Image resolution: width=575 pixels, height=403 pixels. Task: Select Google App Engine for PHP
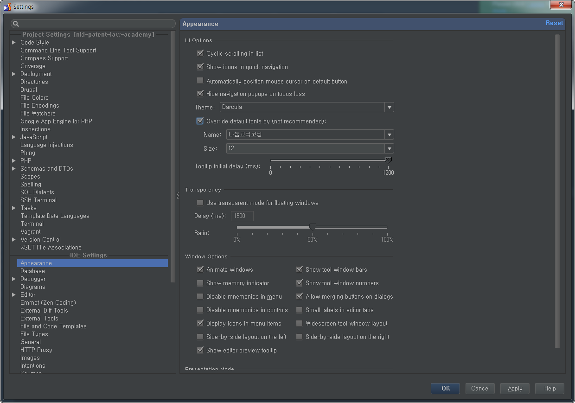(x=56, y=121)
